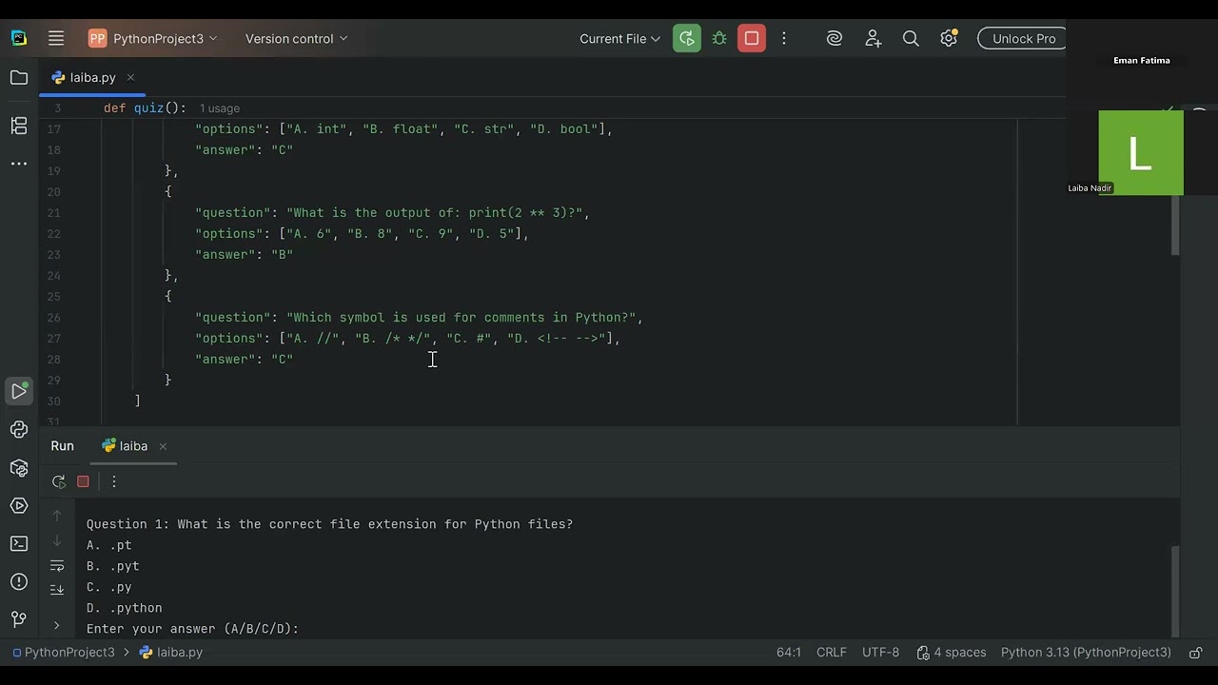Open the AI Assistant spiral icon
This screenshot has width=1218, height=685.
835,39
